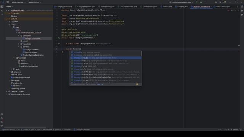Choose ResponseEntity completion suggestion
This screenshot has height=137, width=244.
(x=106, y=58)
